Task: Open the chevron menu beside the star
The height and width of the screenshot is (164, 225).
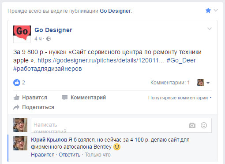Action: 216,10
